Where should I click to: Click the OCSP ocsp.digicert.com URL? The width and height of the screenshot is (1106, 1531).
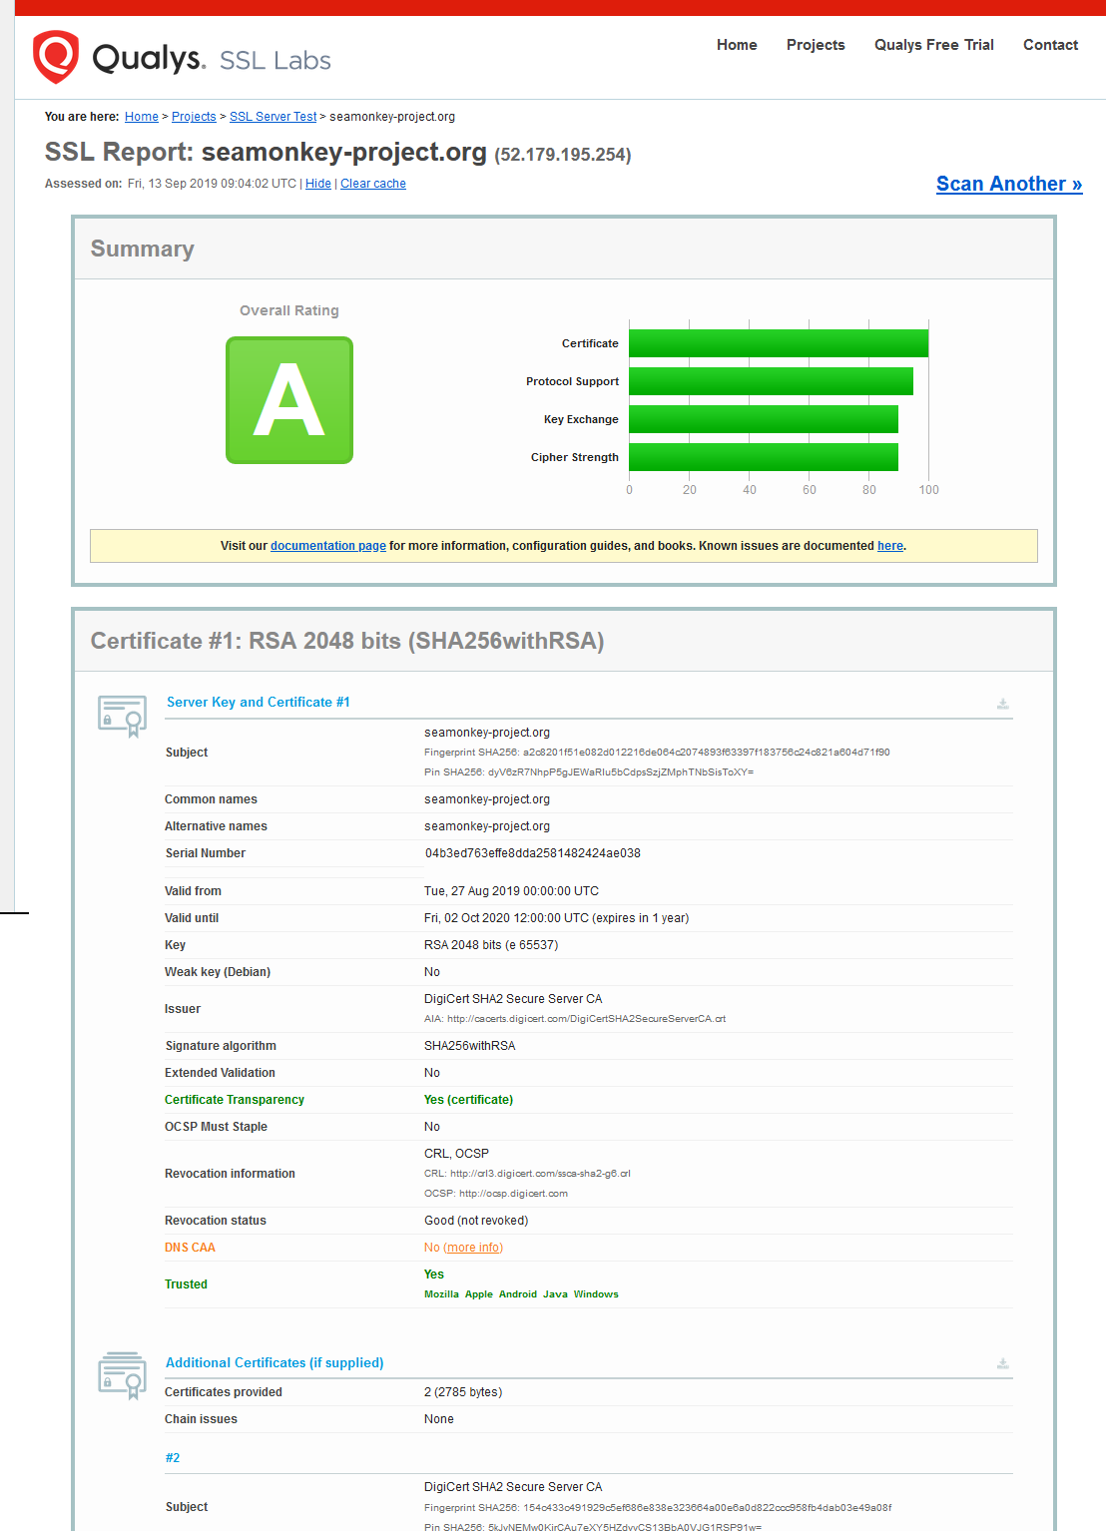point(513,1194)
